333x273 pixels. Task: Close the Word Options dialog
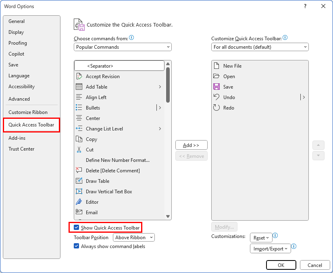(323, 6)
